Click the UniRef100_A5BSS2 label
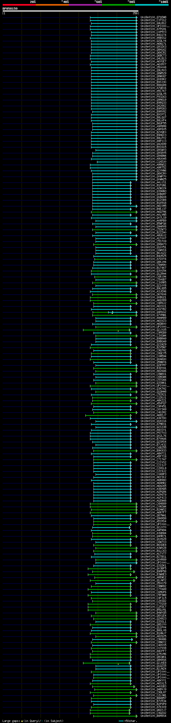Screen dimensions: 171x723 [x=153, y=38]
